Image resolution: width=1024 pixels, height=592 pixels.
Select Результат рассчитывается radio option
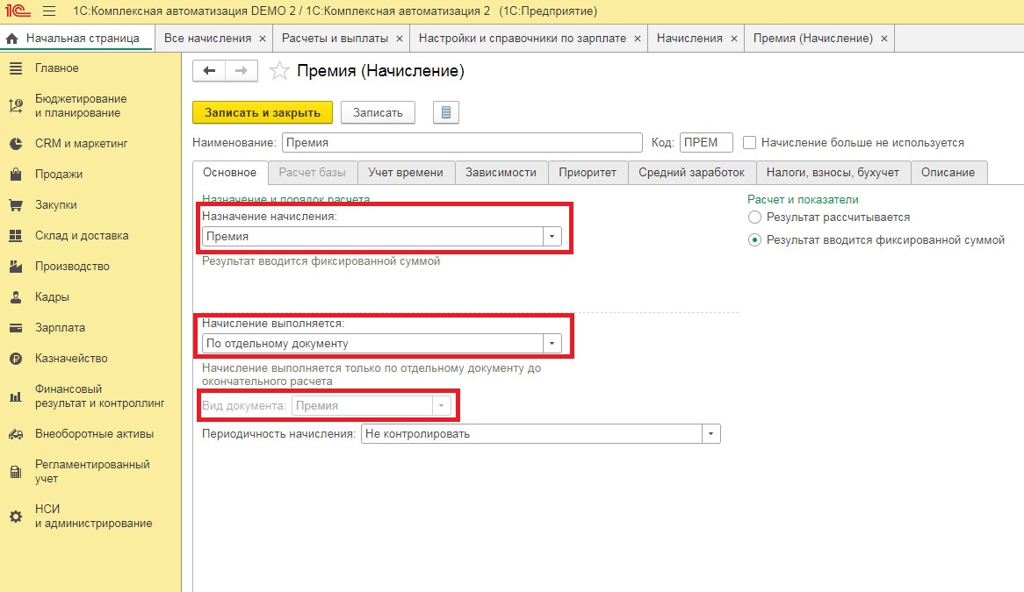(754, 218)
